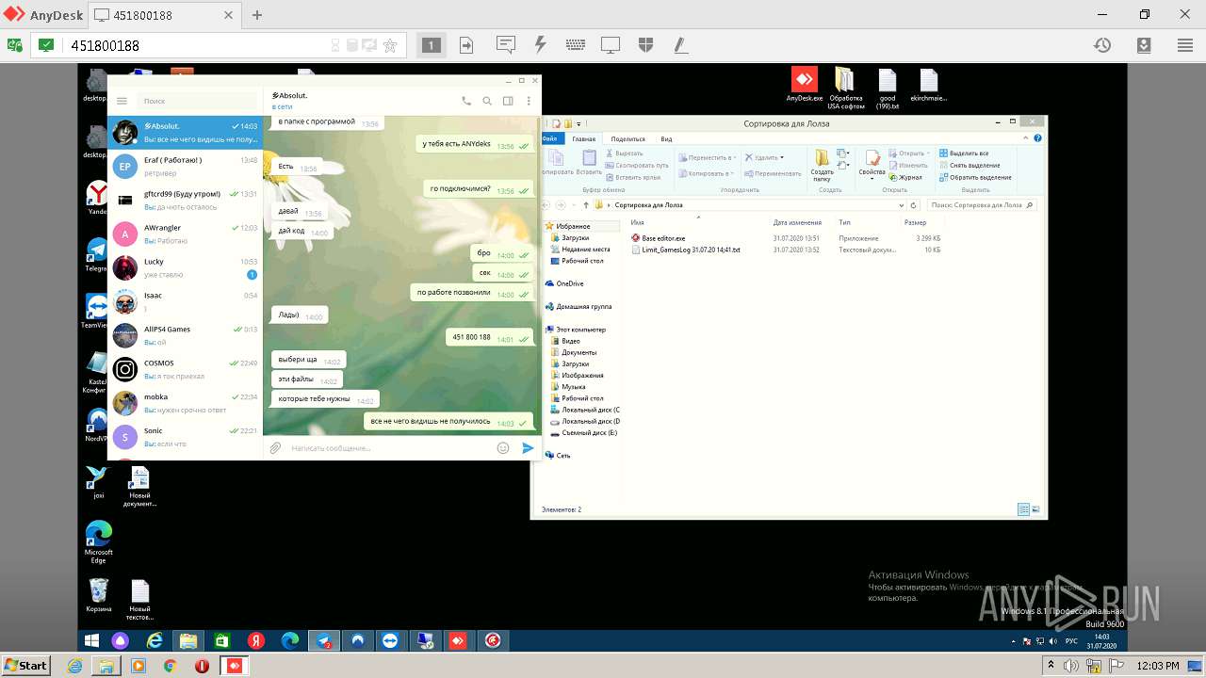Expand the Открыть dropdown in ribbon
This screenshot has width=1206, height=678.
[928, 153]
